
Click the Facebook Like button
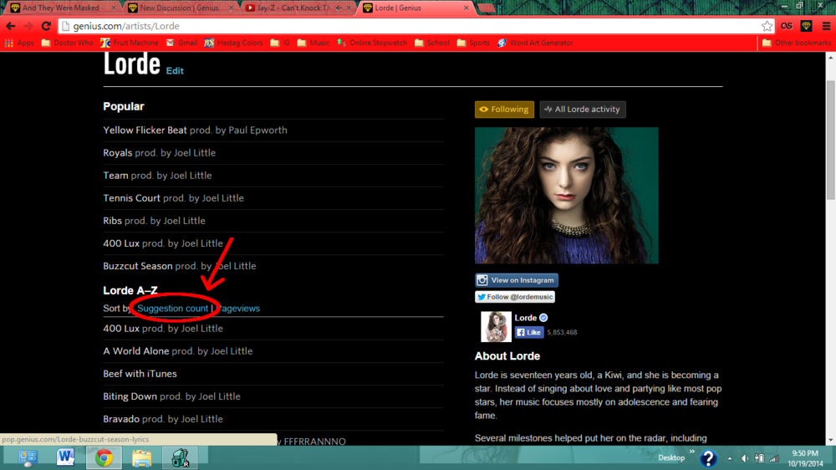tap(528, 332)
